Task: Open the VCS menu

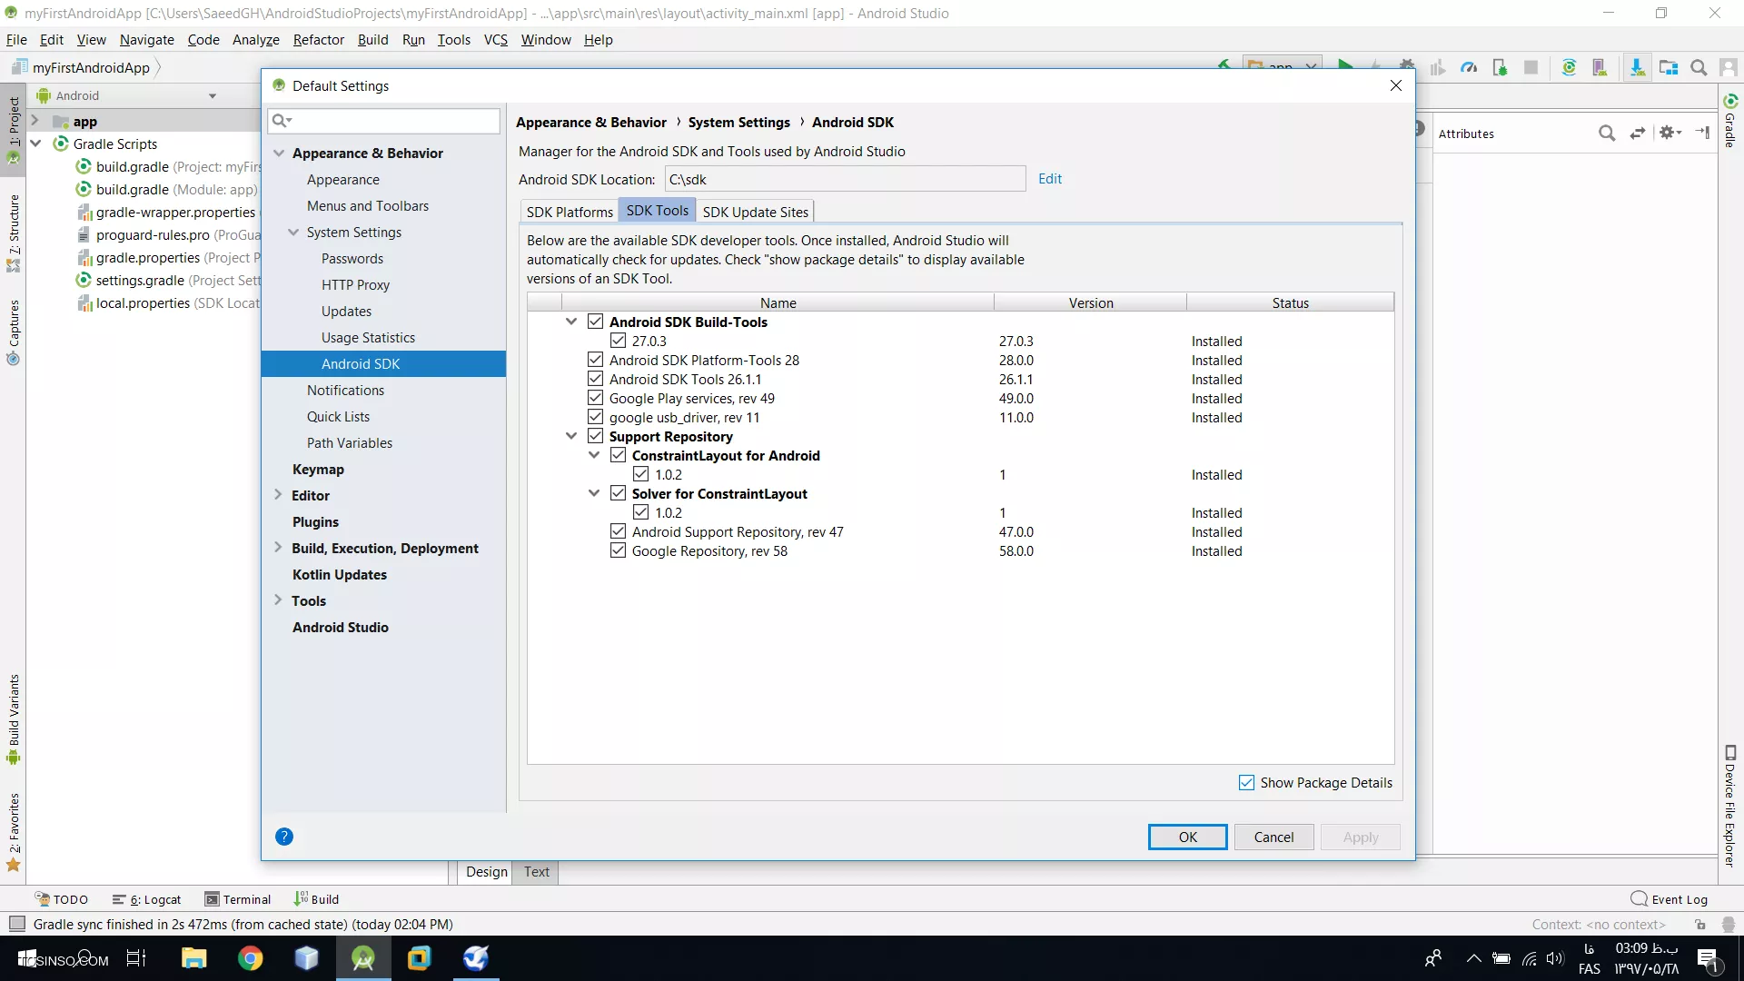Action: pos(495,40)
